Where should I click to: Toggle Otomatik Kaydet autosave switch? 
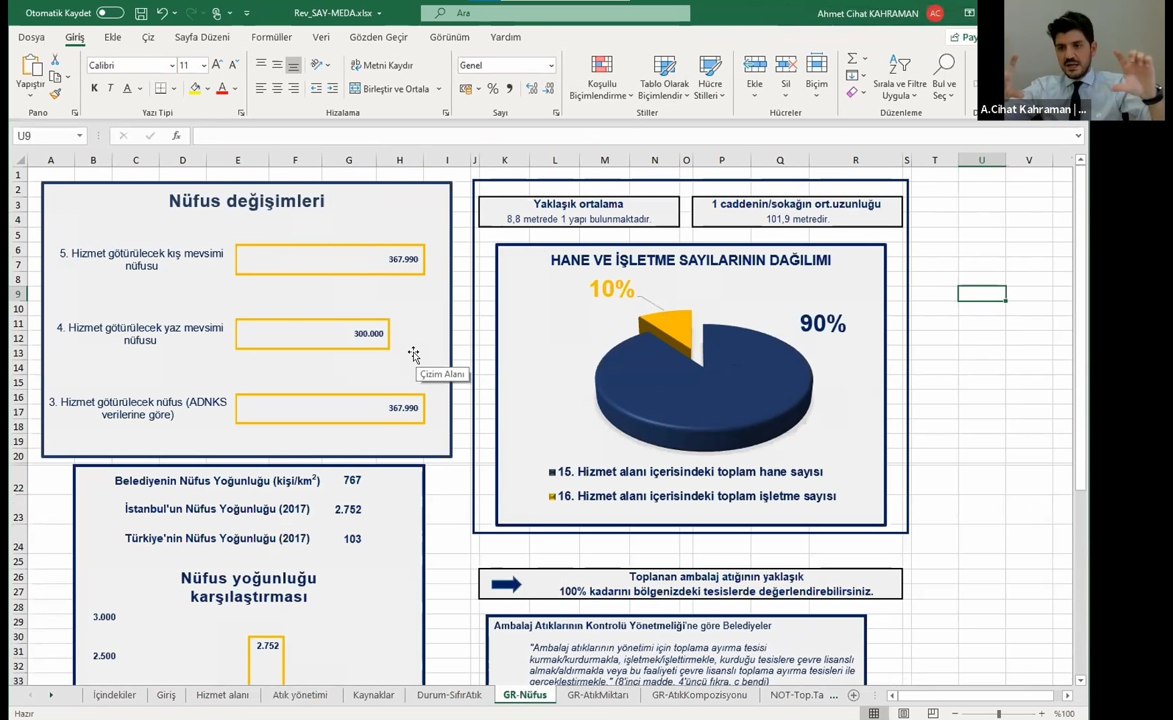(x=110, y=13)
